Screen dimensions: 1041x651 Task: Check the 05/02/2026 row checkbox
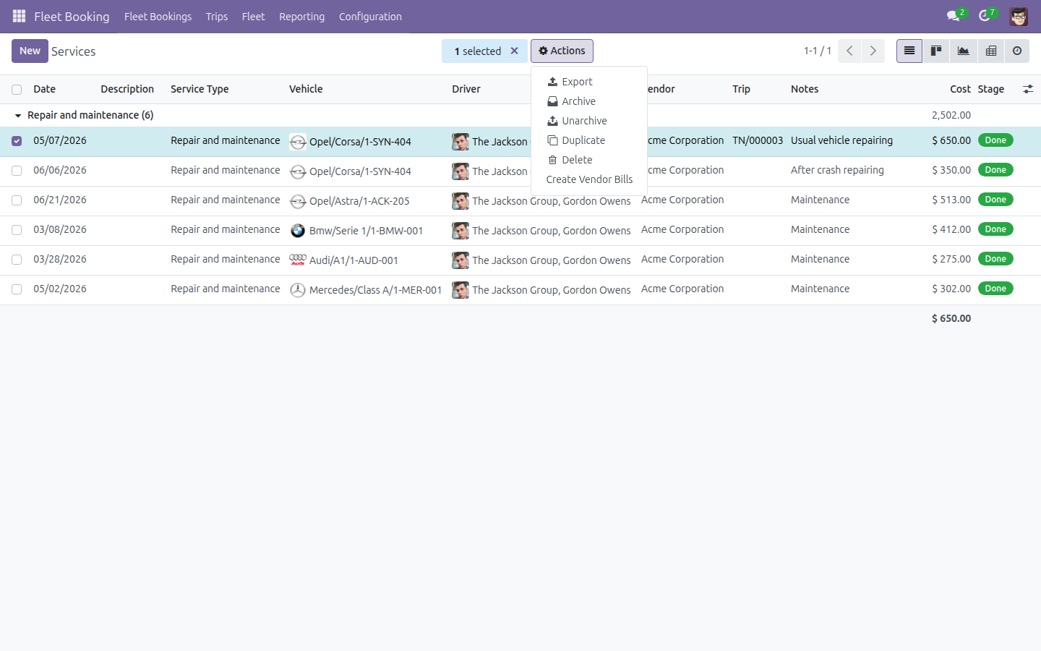pyautogui.click(x=17, y=289)
